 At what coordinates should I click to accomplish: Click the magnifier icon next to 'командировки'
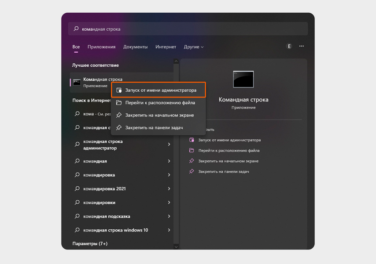click(77, 202)
